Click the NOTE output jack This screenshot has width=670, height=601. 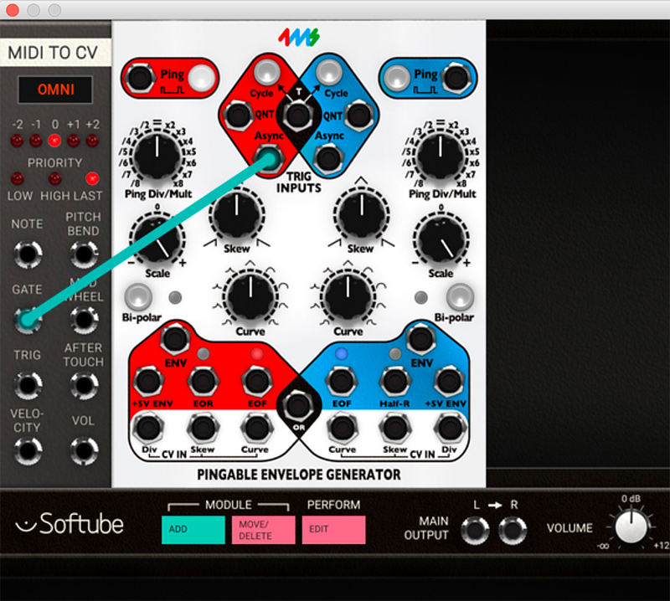tap(28, 253)
